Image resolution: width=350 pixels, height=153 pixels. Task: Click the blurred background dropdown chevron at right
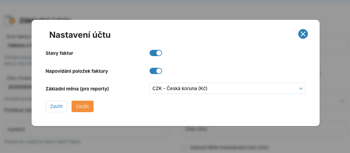(x=342, y=101)
